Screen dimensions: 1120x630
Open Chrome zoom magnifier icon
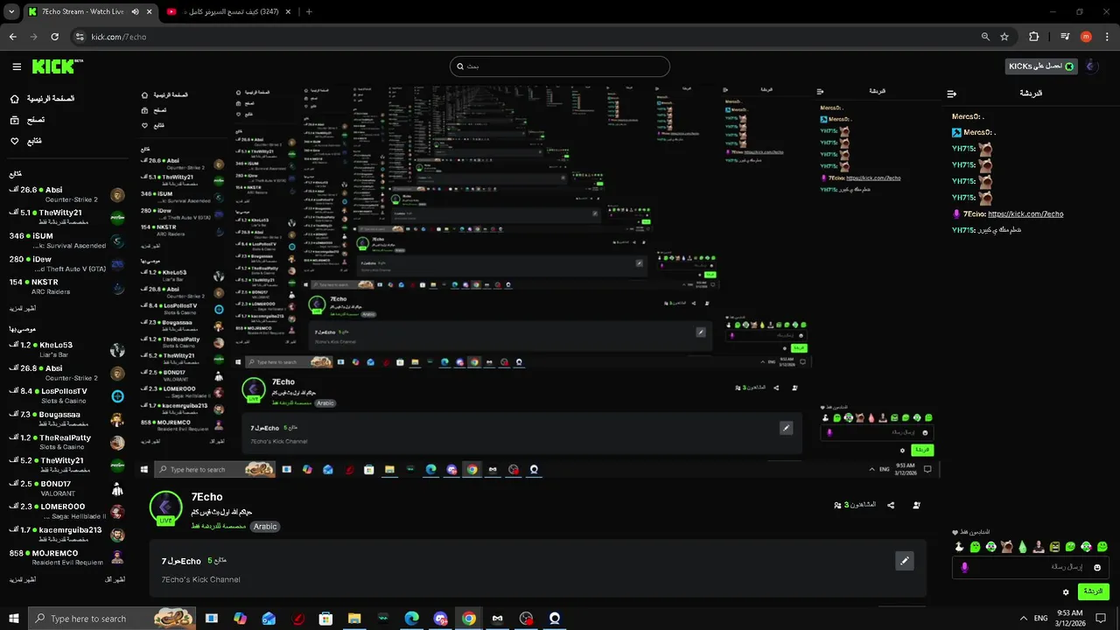(985, 37)
